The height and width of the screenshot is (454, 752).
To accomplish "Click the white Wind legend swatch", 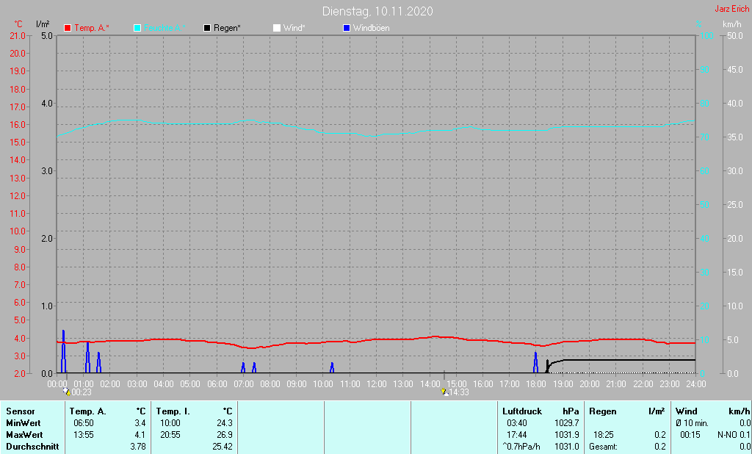I will coord(277,29).
